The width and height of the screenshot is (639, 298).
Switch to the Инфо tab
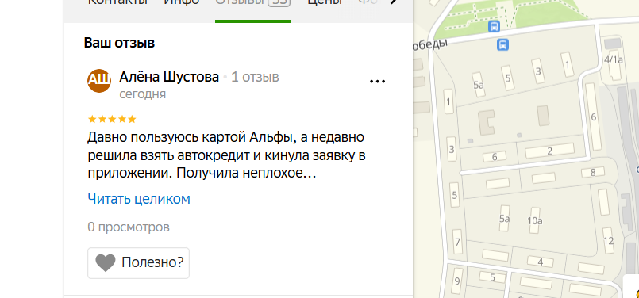[181, 3]
